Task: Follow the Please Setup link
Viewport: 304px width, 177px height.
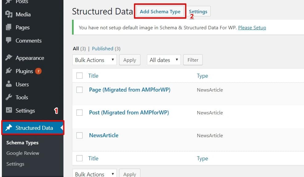Action: click(x=252, y=27)
